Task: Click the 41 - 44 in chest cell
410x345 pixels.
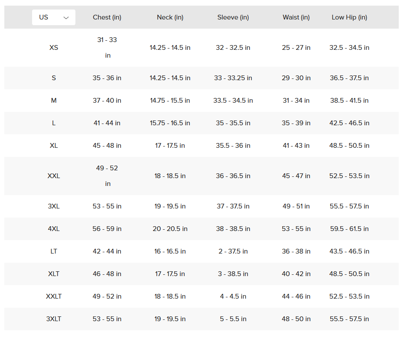Action: point(107,123)
